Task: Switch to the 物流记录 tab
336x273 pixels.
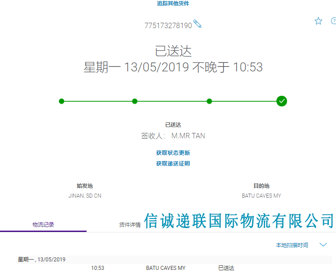Action: pyautogui.click(x=43, y=225)
